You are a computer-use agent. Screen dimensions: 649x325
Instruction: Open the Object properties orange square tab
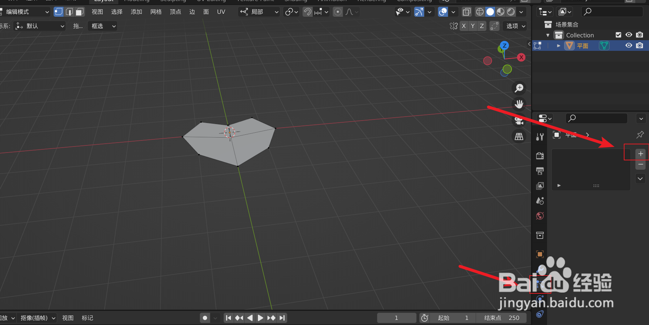[x=540, y=254]
